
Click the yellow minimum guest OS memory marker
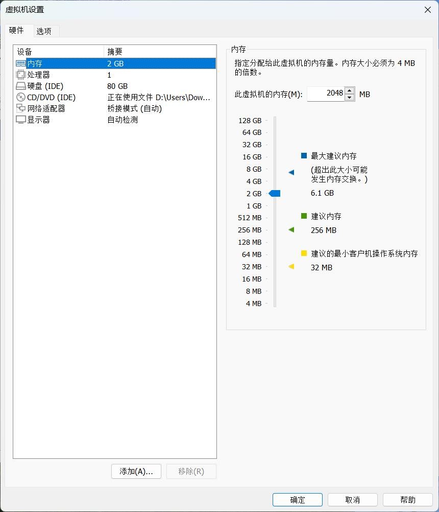point(291,267)
